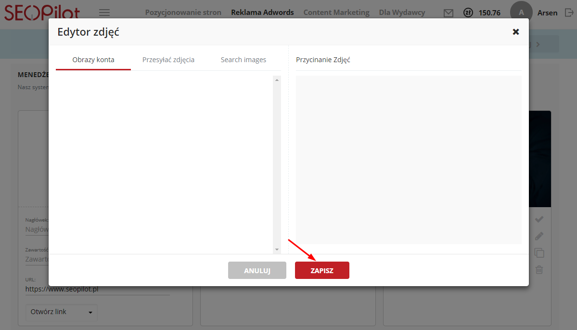577x330 pixels.
Task: Click the URL field with seopilot.pl address
Action: [96, 289]
